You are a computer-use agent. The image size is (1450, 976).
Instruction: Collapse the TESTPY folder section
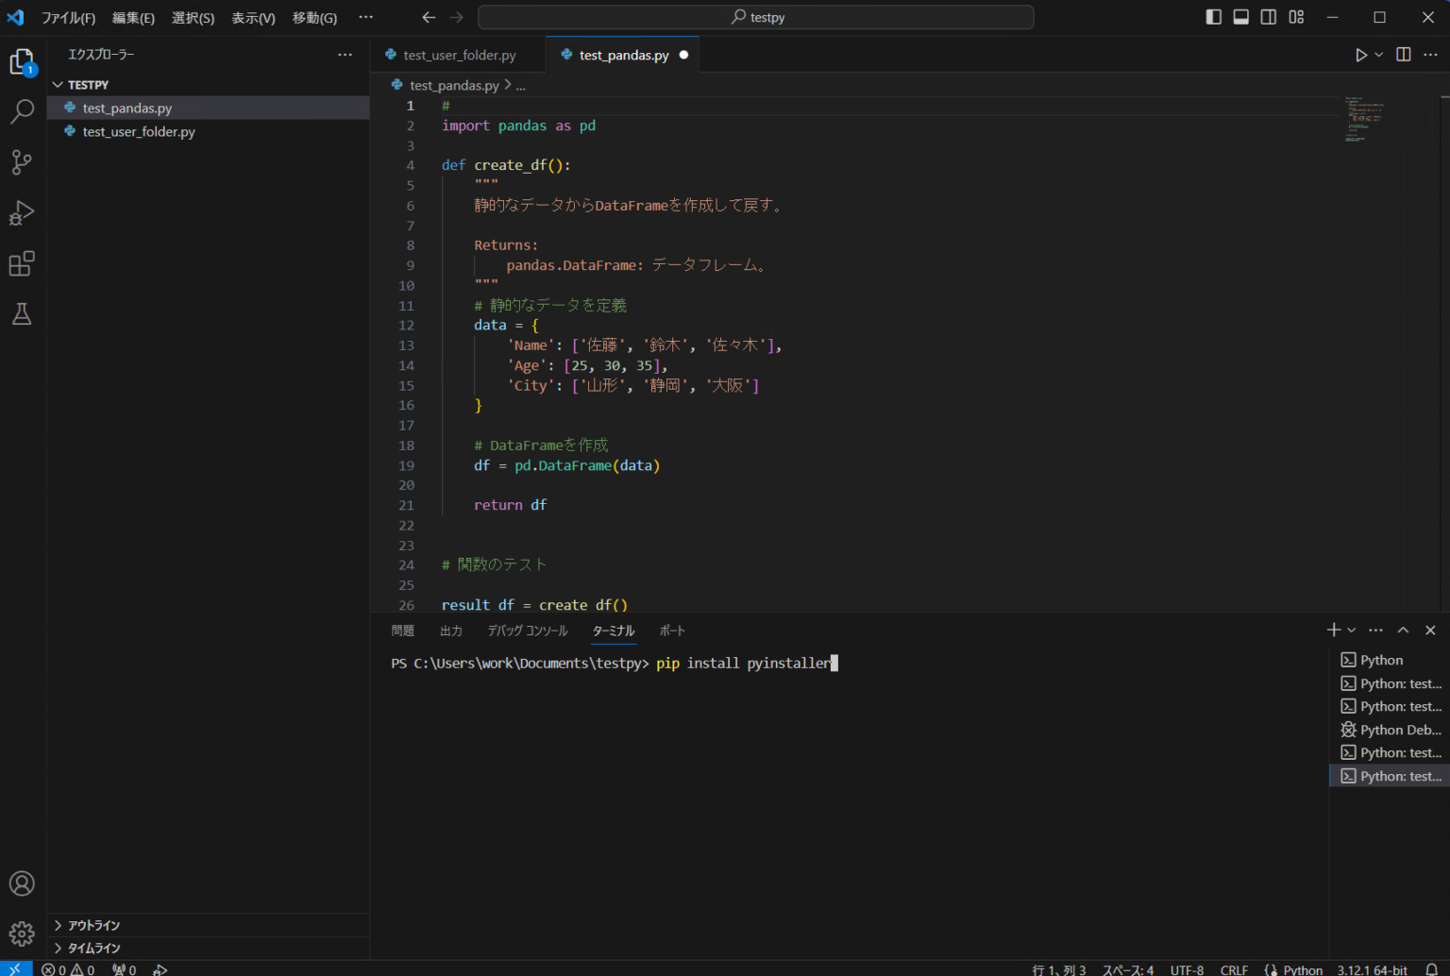click(x=87, y=85)
